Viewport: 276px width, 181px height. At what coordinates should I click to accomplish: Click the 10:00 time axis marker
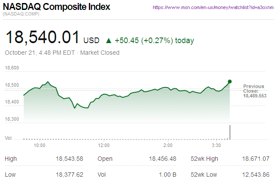[40, 146]
